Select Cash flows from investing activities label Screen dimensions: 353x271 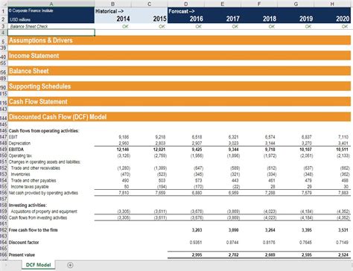point(38,217)
